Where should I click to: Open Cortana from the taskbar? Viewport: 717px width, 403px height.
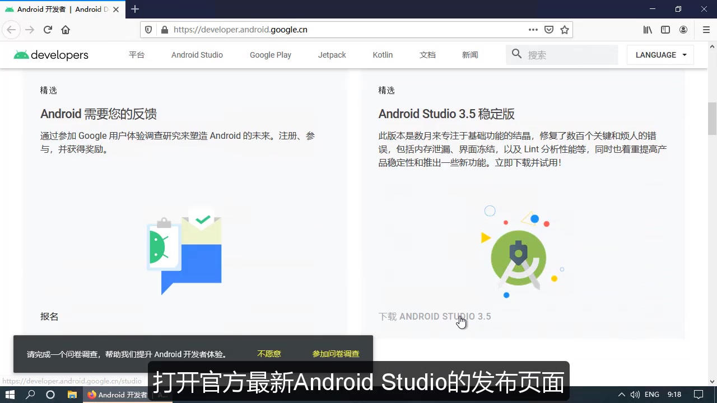(x=50, y=395)
